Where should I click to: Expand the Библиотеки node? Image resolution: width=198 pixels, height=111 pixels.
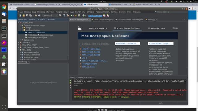[20, 40]
